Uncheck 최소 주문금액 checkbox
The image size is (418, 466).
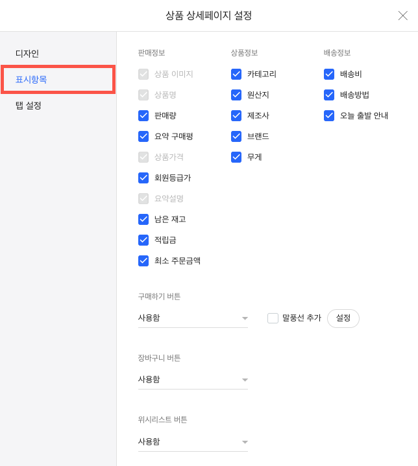click(143, 261)
